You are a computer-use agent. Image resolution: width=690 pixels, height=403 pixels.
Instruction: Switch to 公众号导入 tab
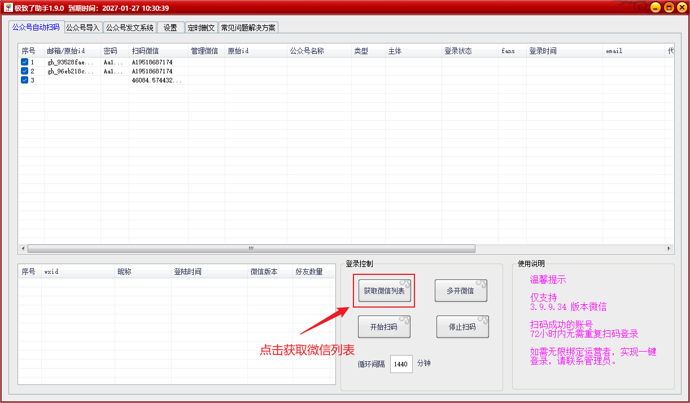point(82,28)
